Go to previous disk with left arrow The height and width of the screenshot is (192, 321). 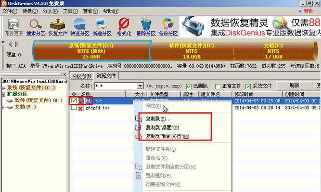[x=10, y=44]
